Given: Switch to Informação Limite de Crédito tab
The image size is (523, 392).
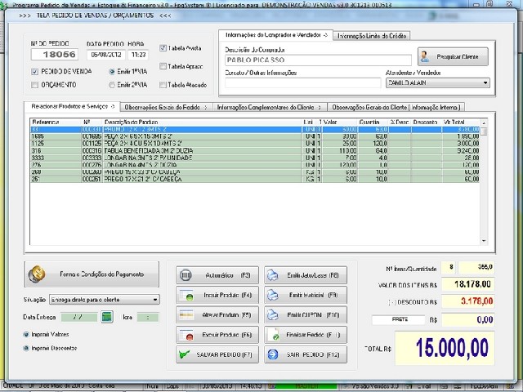Looking at the screenshot, I should (373, 36).
